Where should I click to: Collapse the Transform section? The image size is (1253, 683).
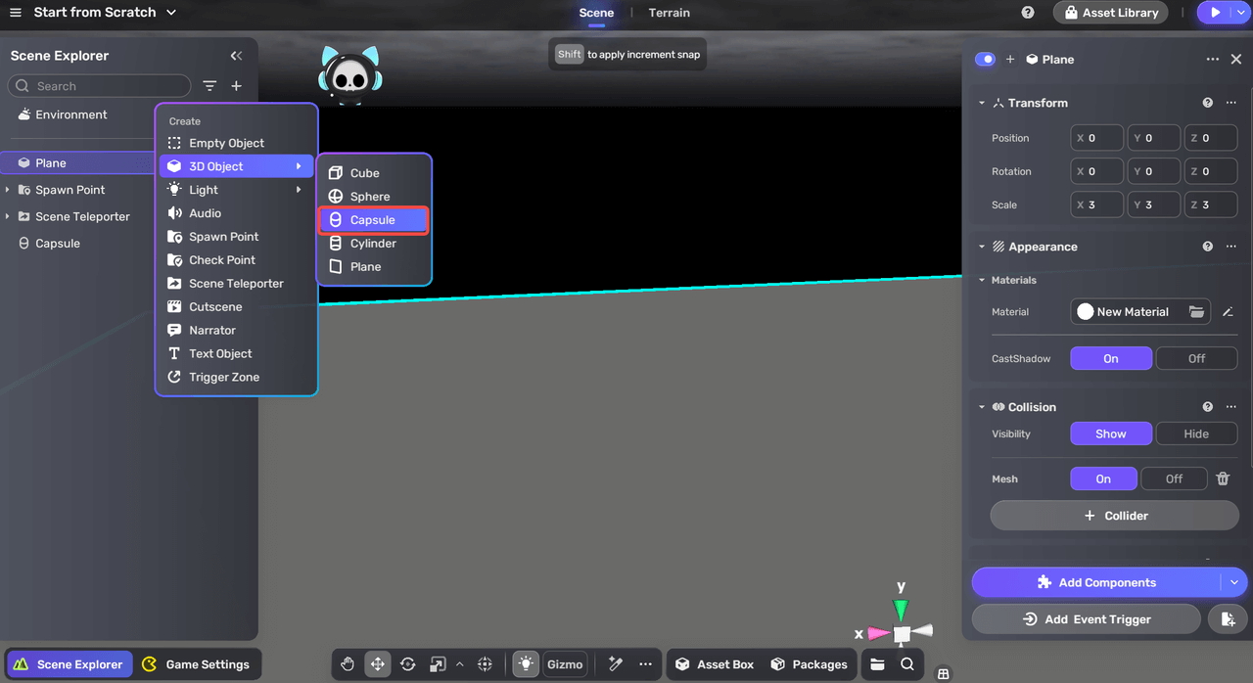point(982,103)
